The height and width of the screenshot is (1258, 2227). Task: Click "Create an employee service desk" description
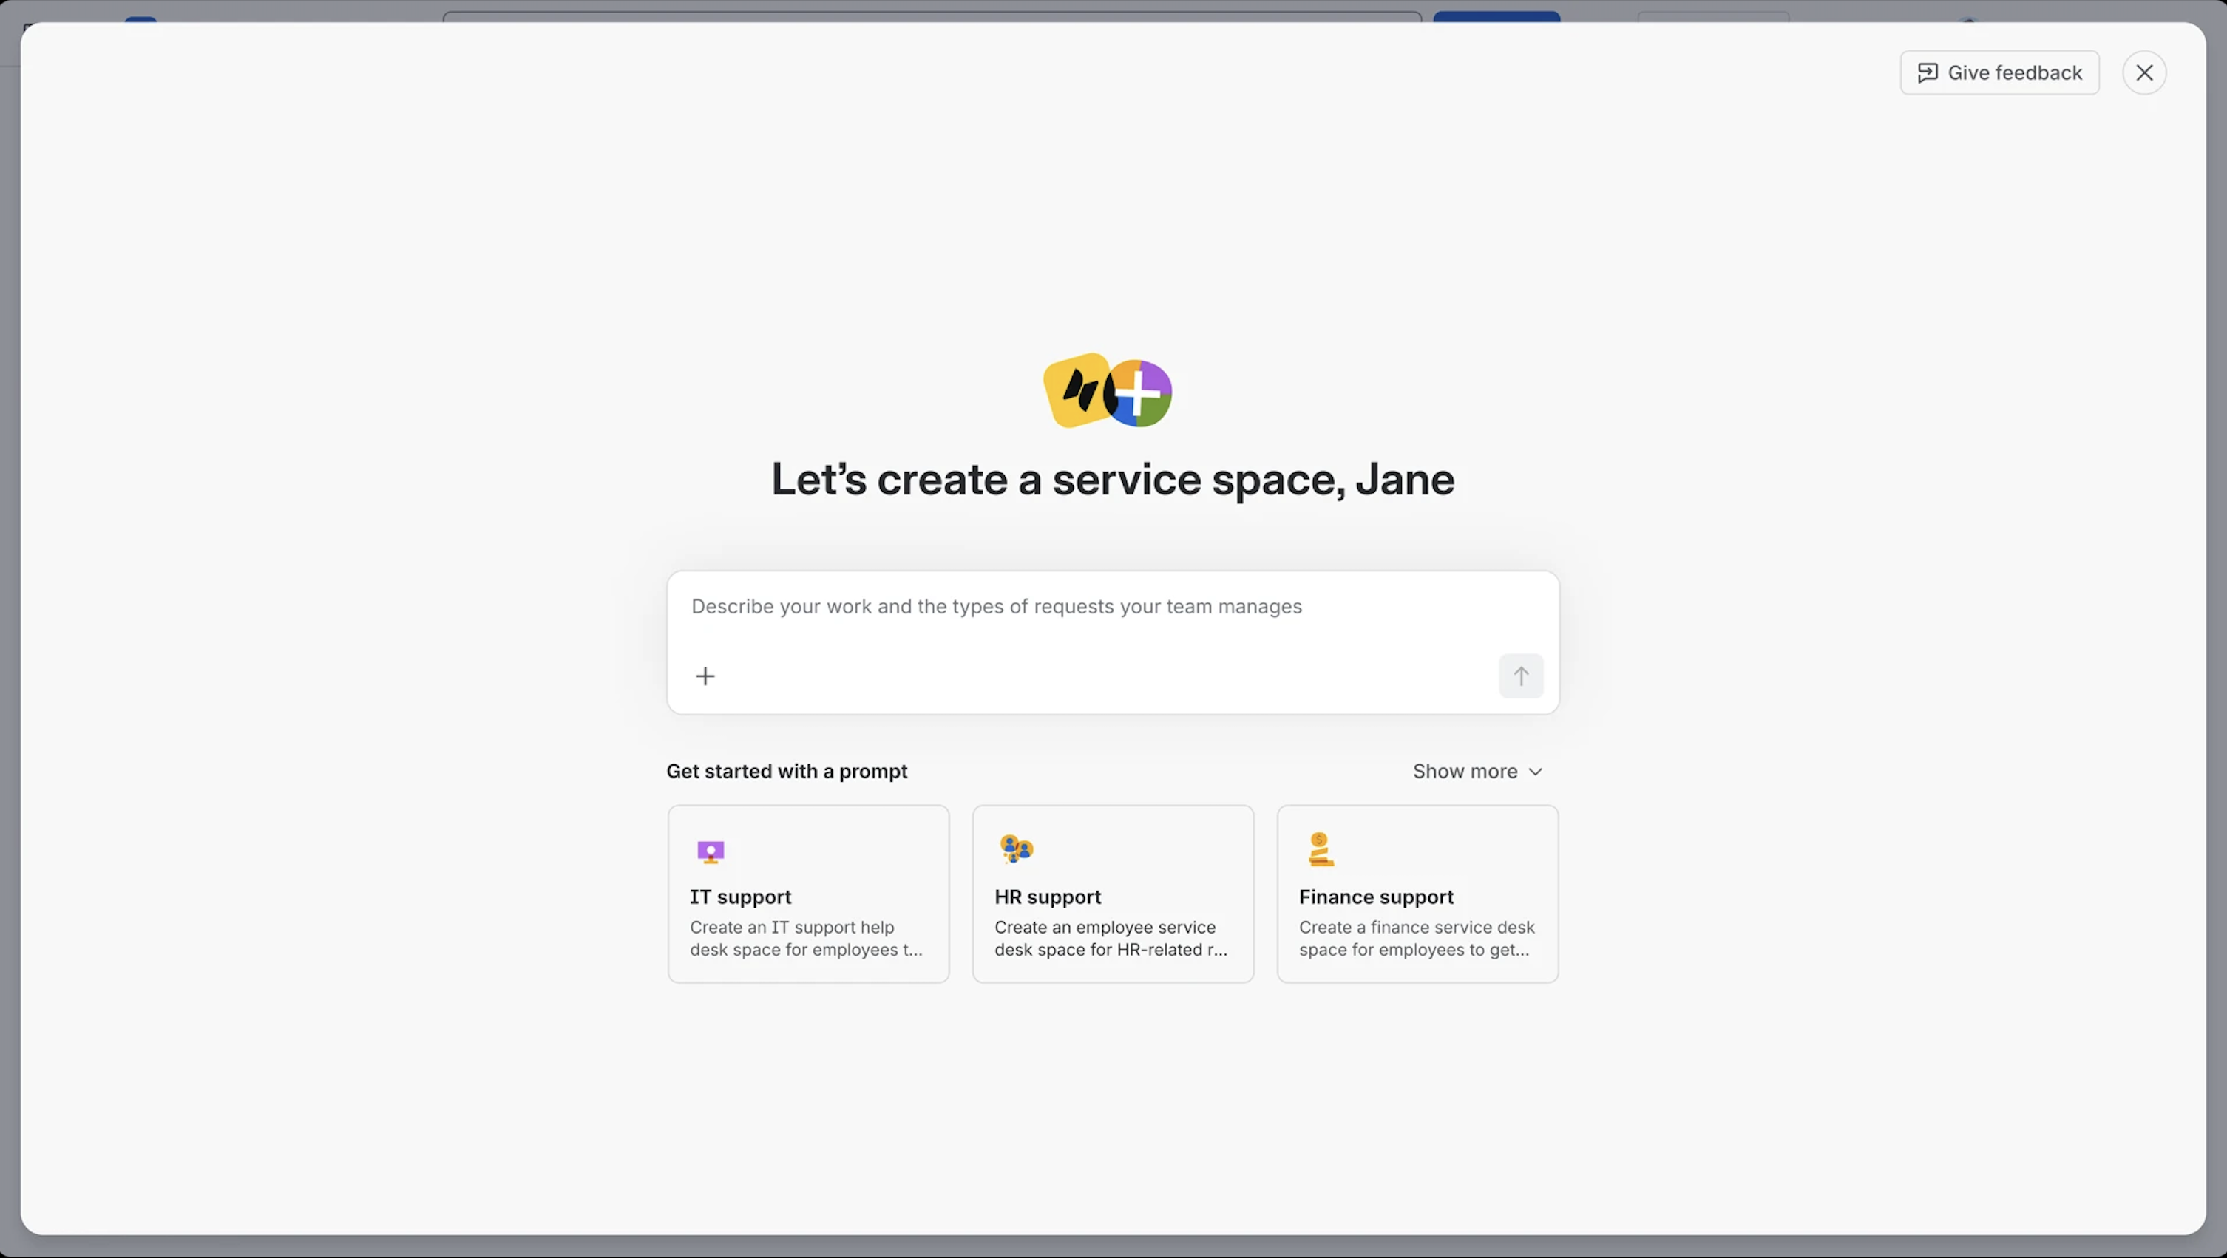(x=1110, y=938)
